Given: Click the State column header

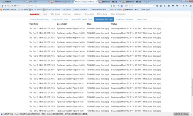Looking at the screenshot, I should (89, 24).
